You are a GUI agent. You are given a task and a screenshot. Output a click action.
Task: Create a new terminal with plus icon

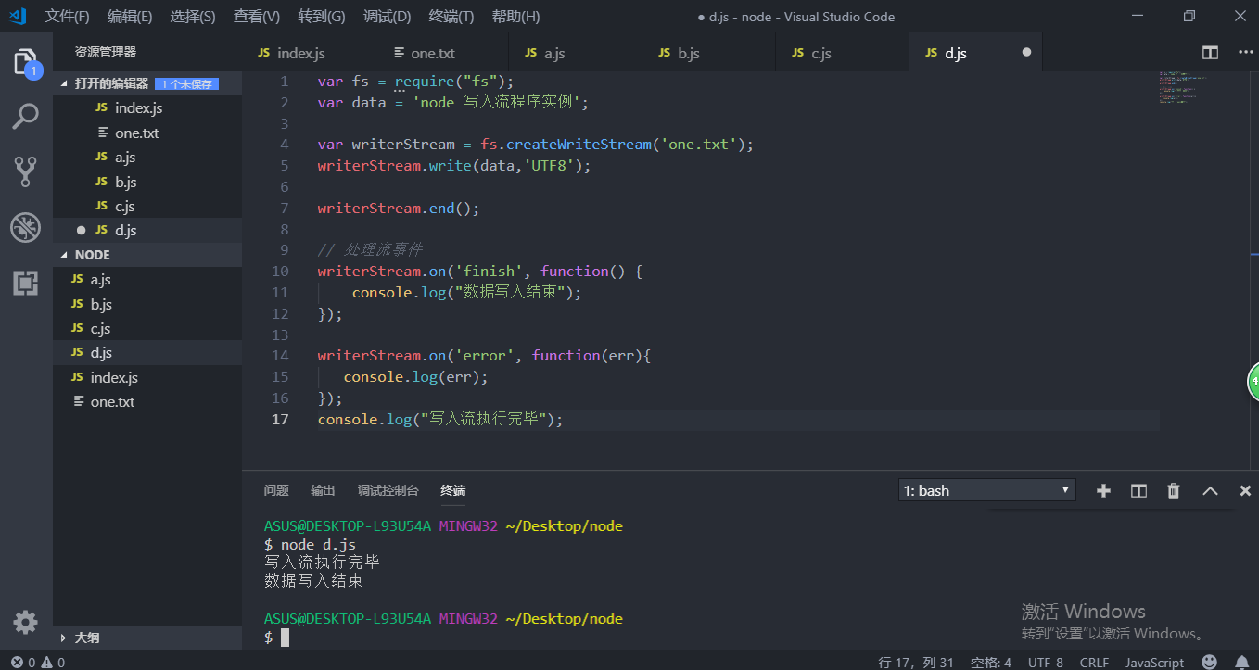(1103, 491)
